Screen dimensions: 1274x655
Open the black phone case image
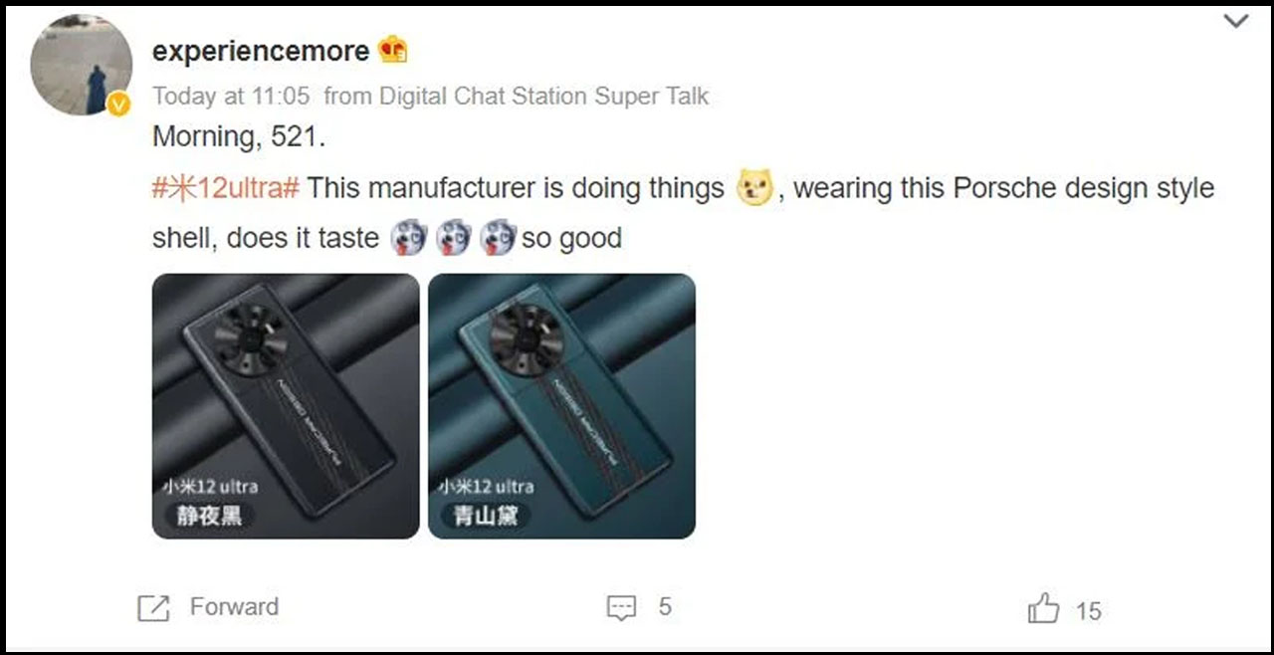point(286,406)
